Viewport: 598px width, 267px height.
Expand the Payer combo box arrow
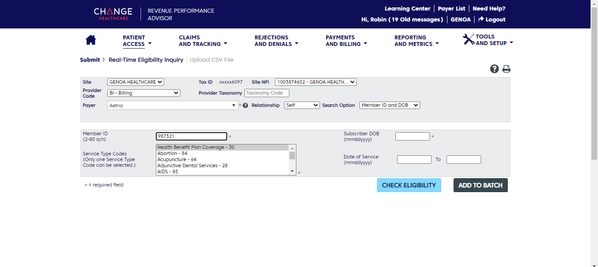point(234,105)
